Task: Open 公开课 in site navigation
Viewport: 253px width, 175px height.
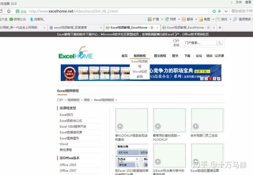Action: pyautogui.click(x=219, y=56)
